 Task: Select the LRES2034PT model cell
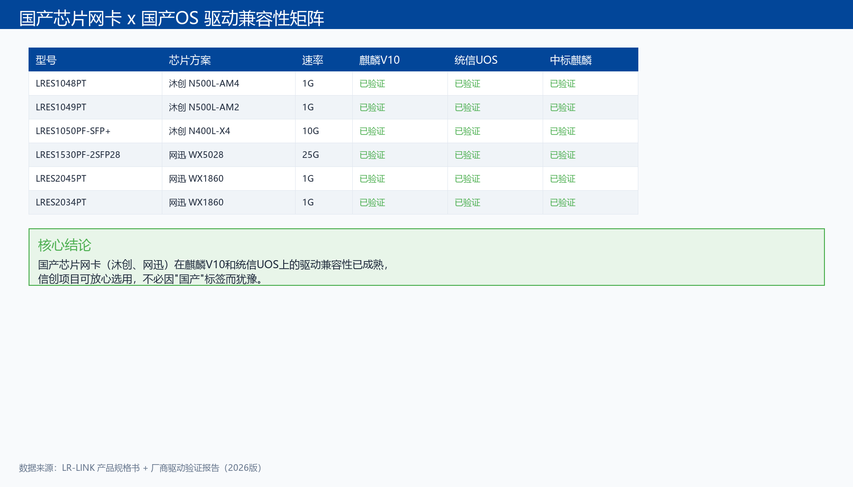[x=95, y=203]
